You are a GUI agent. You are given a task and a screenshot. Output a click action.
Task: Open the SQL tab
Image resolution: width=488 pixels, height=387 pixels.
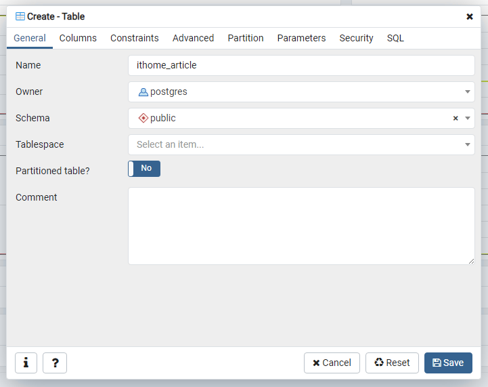(395, 38)
